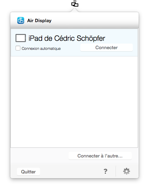Click Connecter to connect the iPad
Image resolution: width=149 pixels, height=190 pixels.
coord(107,47)
